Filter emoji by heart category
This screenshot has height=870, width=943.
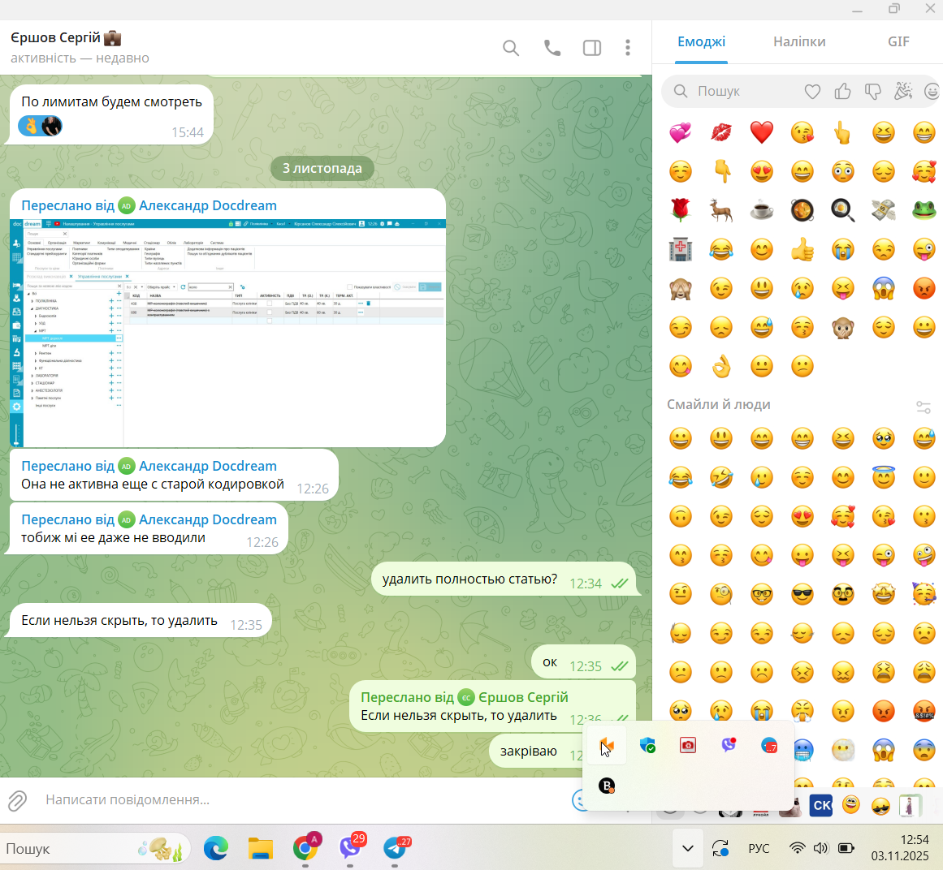click(x=812, y=92)
